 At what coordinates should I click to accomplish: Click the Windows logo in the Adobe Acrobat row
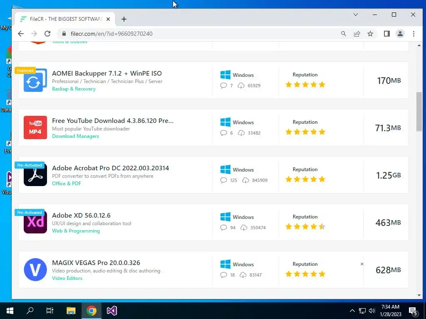tap(225, 169)
